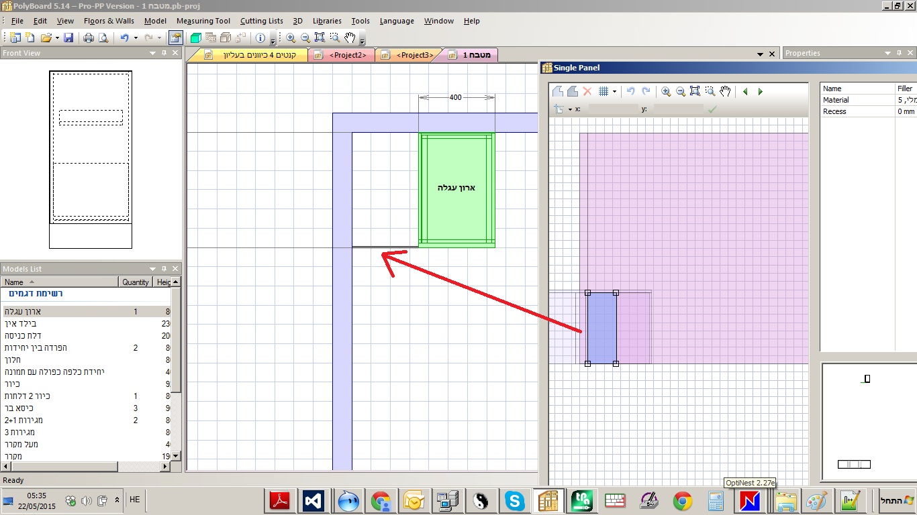Click the Recess value 0 mm cell

[906, 111]
